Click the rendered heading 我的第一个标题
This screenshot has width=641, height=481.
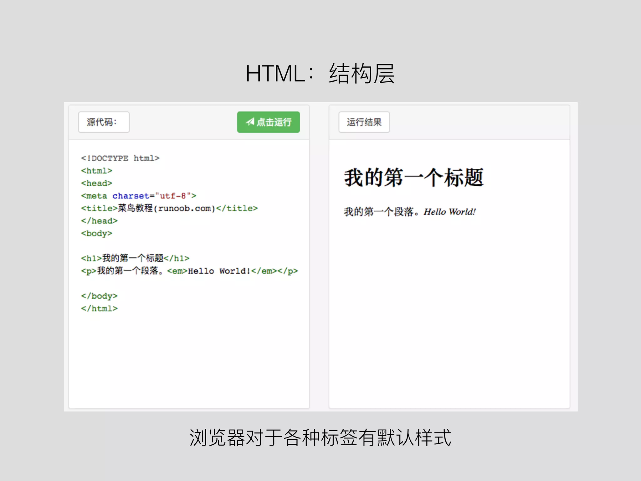414,178
